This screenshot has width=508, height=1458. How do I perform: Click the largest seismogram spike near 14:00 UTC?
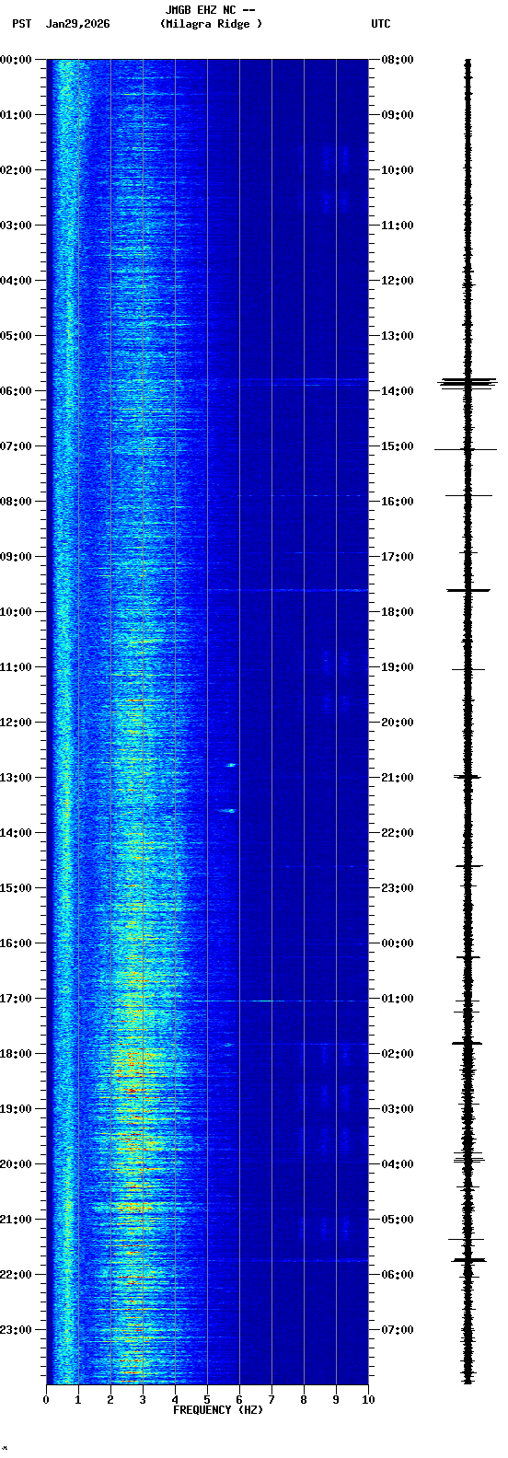coord(468,381)
